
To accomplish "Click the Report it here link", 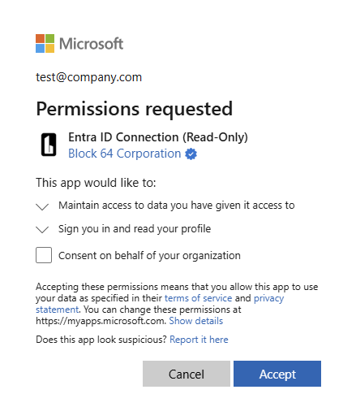I will pyautogui.click(x=199, y=340).
